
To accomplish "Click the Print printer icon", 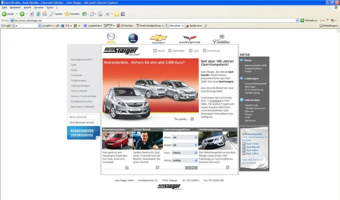I will [100, 14].
